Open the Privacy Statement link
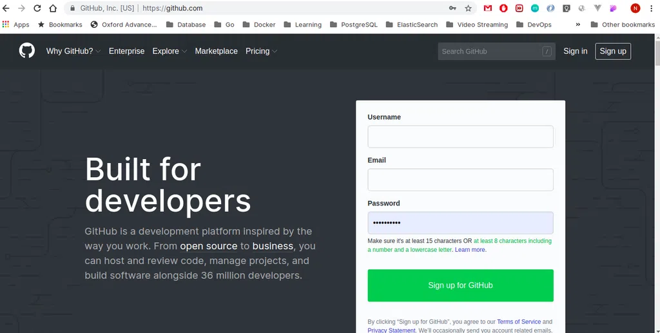This screenshot has height=333, width=660. click(391, 330)
